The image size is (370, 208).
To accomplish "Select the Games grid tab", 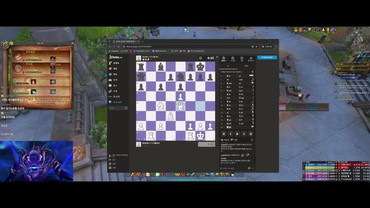I will coord(242,59).
